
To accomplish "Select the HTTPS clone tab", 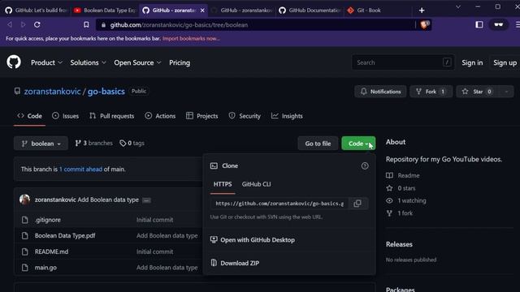I will point(223,184).
